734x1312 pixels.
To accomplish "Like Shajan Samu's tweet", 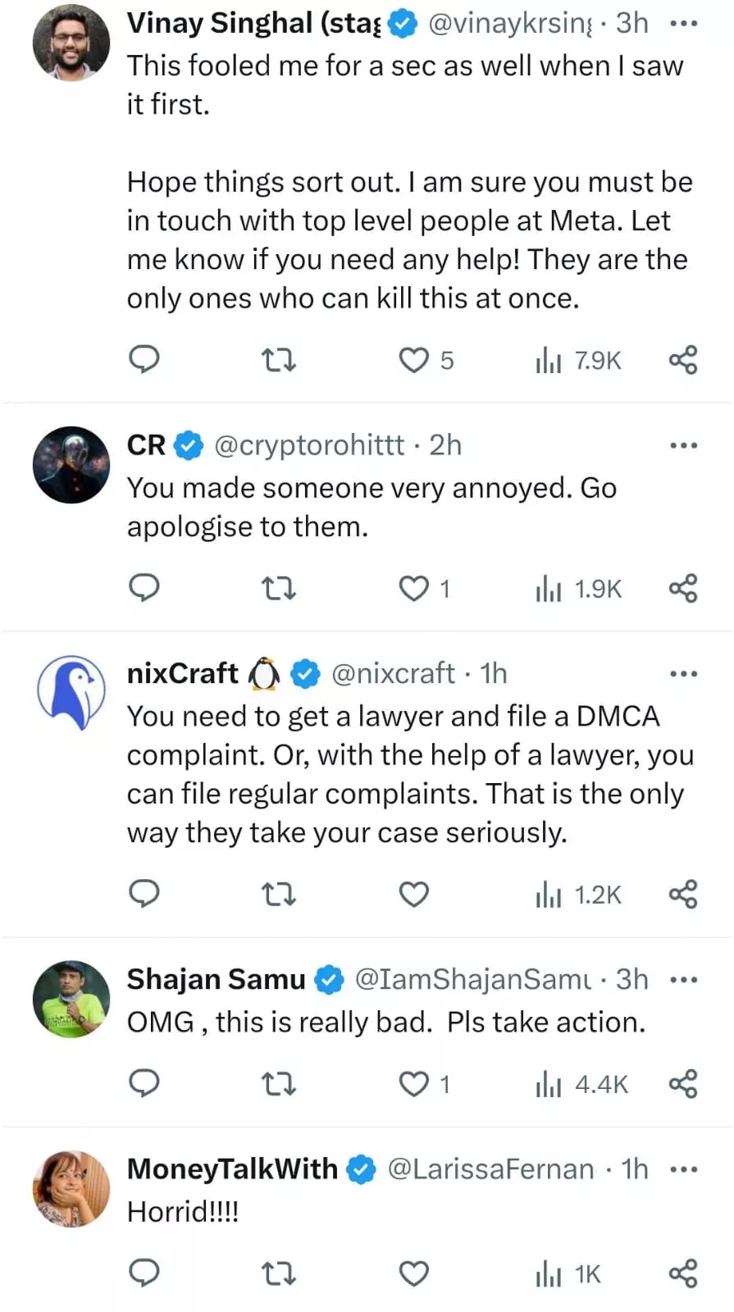I will click(x=414, y=1084).
